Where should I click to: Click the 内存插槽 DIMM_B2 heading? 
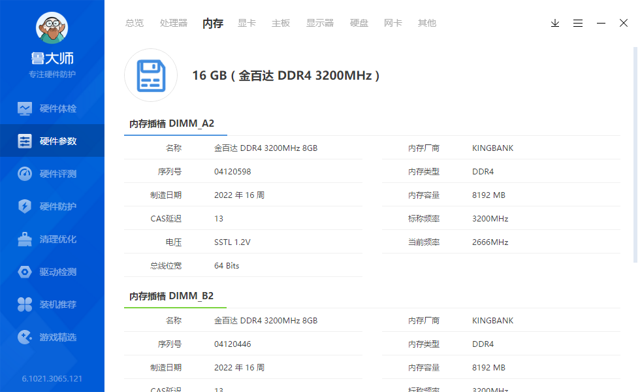click(171, 296)
